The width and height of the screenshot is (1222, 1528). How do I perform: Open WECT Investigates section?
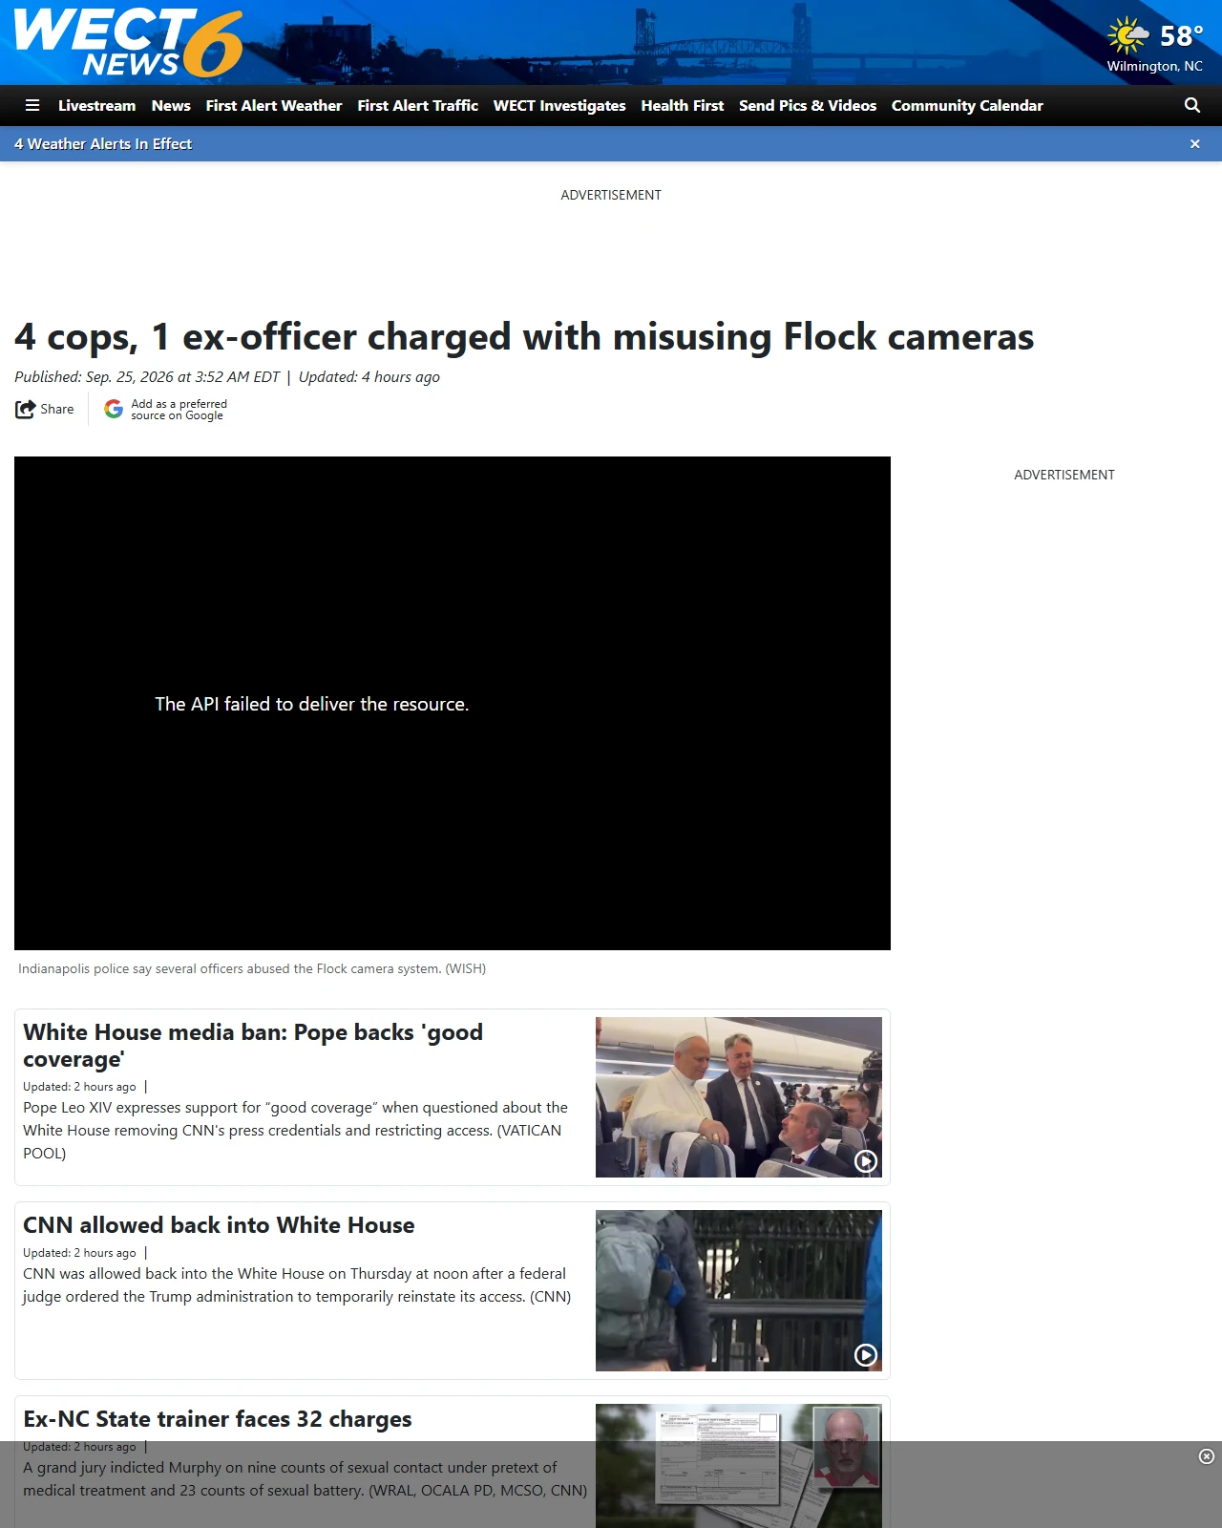[x=559, y=106]
